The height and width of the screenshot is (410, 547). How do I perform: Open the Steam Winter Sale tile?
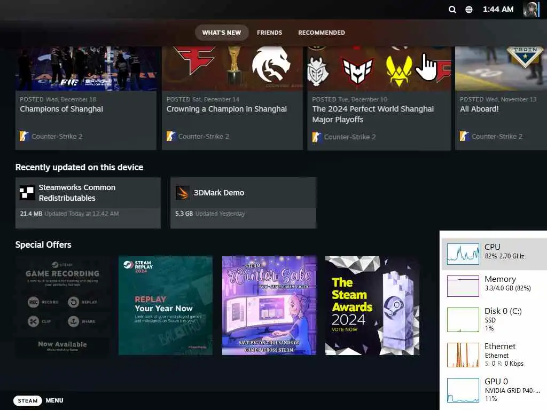pos(269,305)
